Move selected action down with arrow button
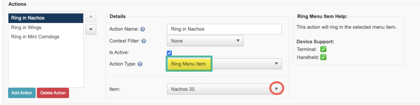 (x=91, y=29)
